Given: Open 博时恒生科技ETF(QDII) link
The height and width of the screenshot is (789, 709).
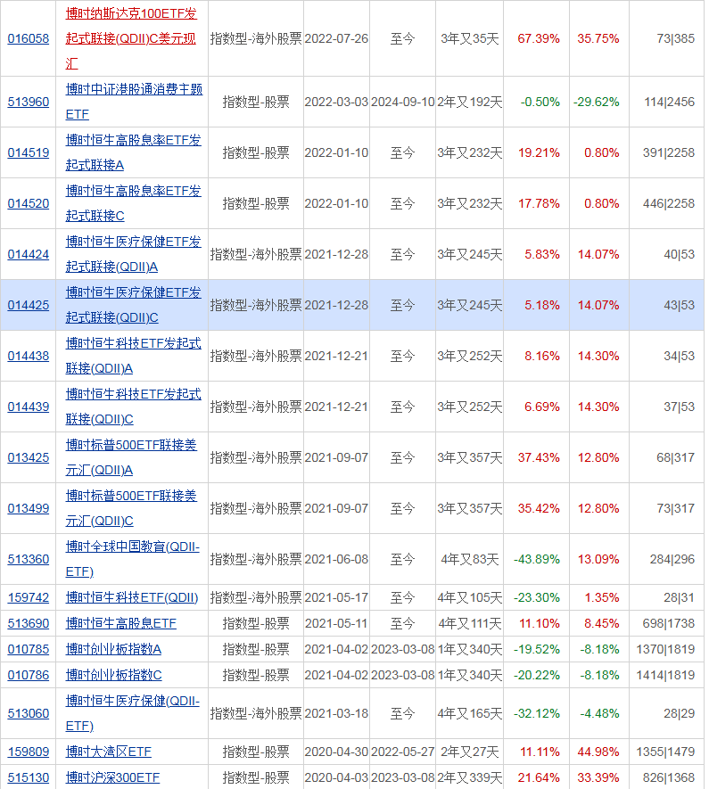Looking at the screenshot, I should [x=132, y=598].
